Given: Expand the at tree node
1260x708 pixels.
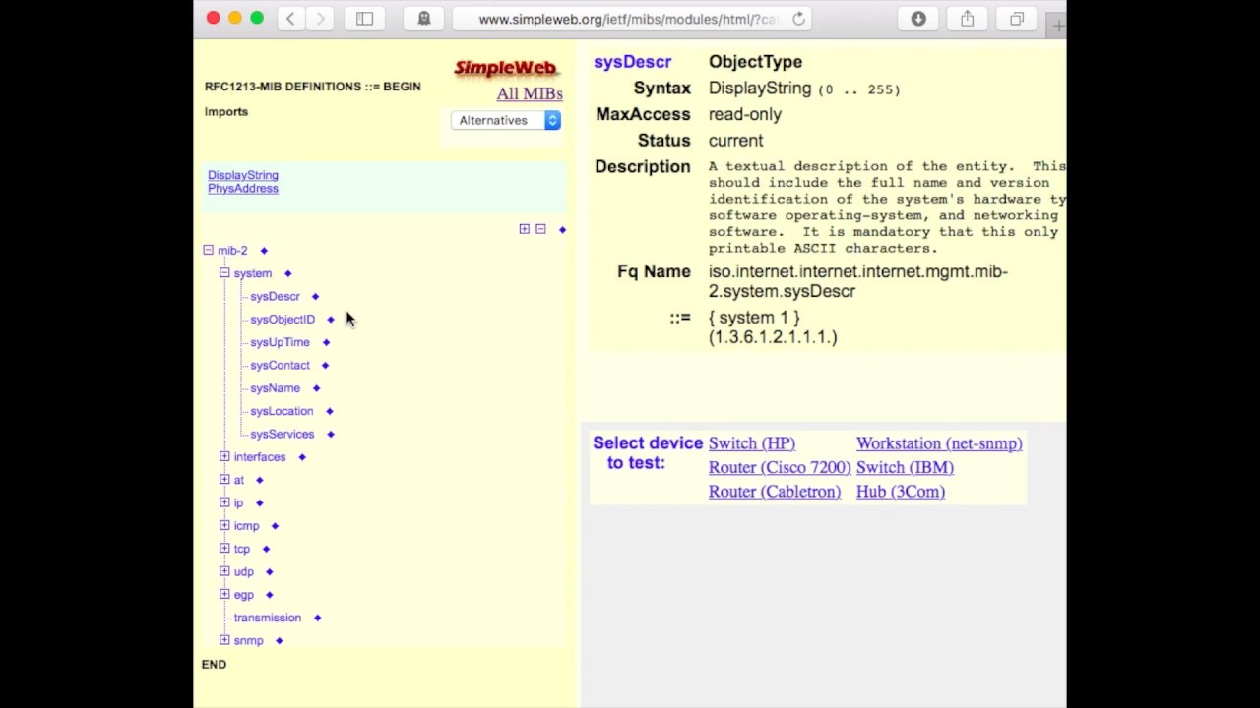Looking at the screenshot, I should click(224, 479).
